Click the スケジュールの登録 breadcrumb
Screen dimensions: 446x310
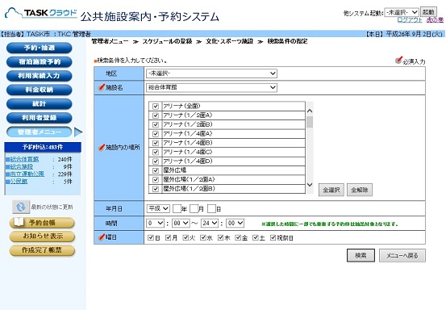tap(167, 41)
